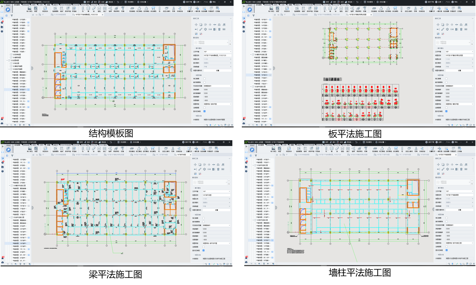Image resolution: width=476 pixels, height=285 pixels.
Task: Open the 分析 ribbon tab in top-right window
Action: click(x=283, y=5)
